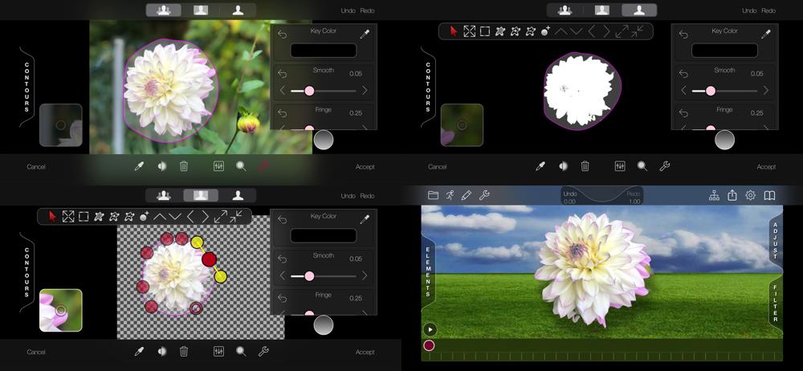Screen dimensions: 803x371
Task: Click the pencil icon in the grass scene toolbar
Action: click(466, 195)
